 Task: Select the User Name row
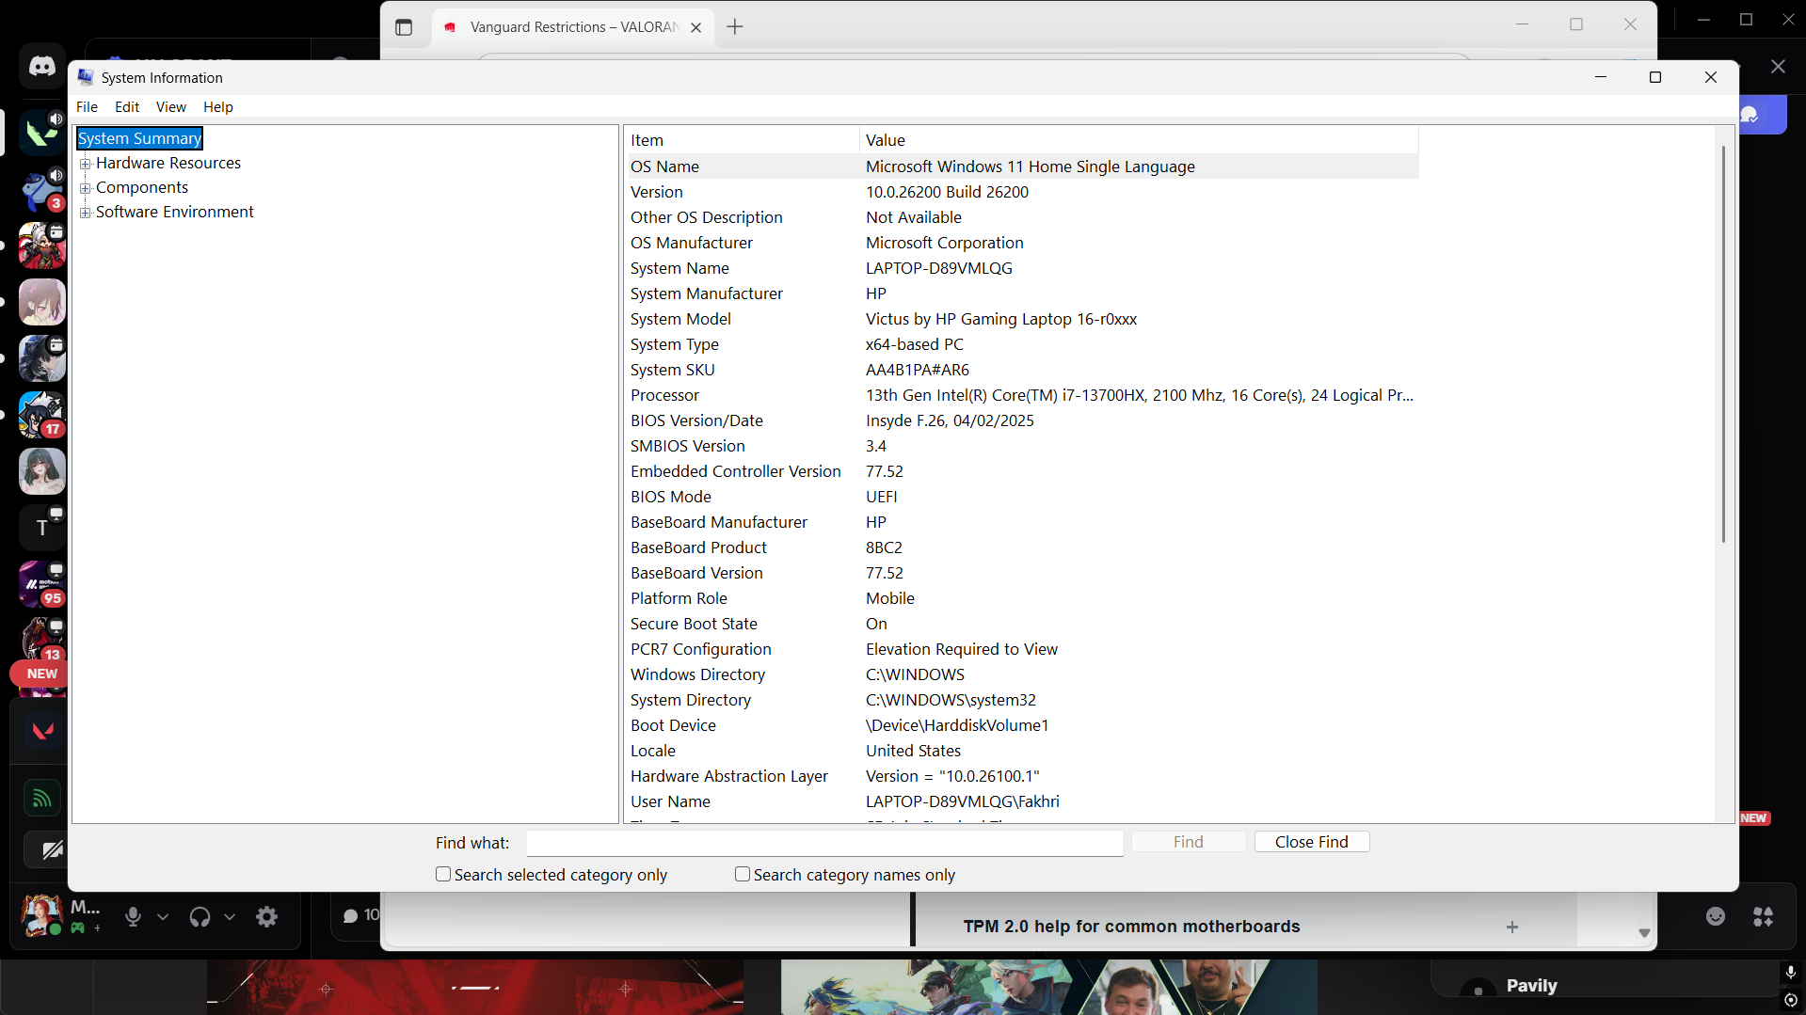pos(1023,801)
